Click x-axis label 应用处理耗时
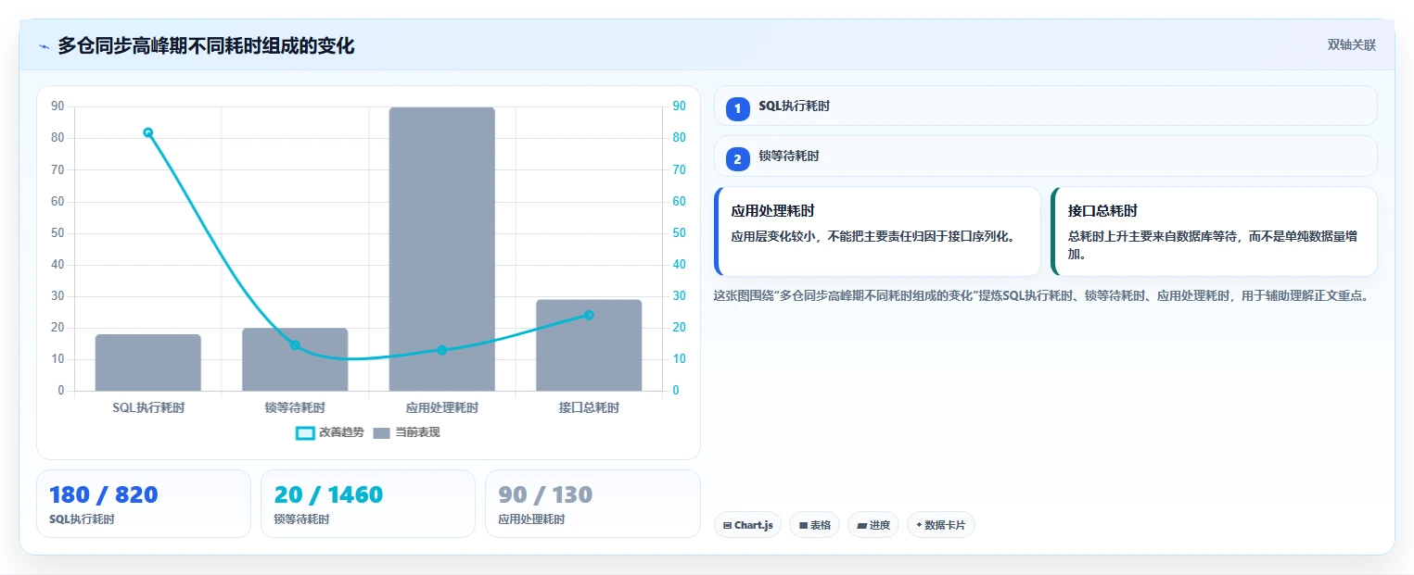 441,407
